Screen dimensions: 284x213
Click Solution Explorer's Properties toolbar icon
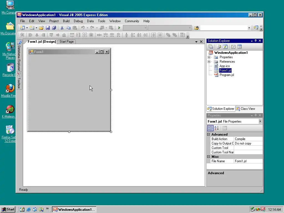point(211,47)
